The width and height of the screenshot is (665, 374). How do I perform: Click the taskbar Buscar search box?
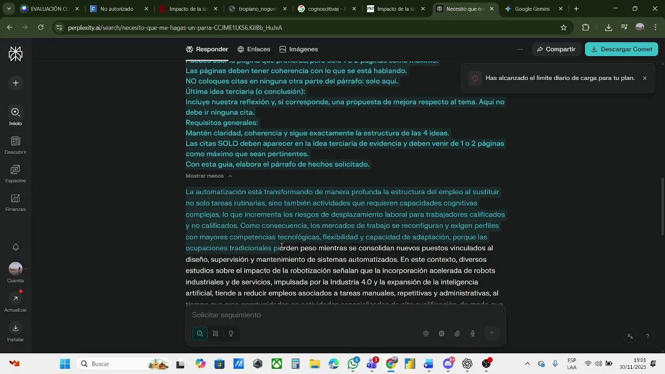[123, 364]
